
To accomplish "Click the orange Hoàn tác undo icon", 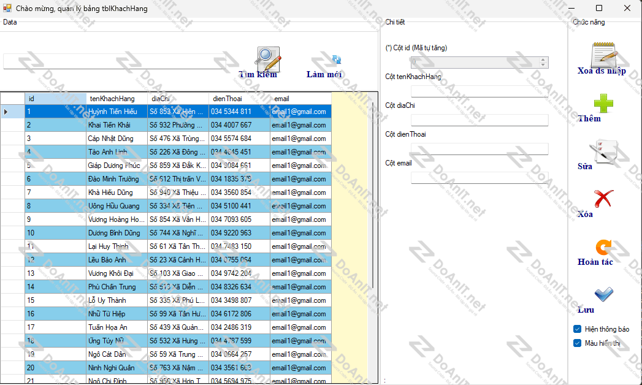I will (x=603, y=247).
